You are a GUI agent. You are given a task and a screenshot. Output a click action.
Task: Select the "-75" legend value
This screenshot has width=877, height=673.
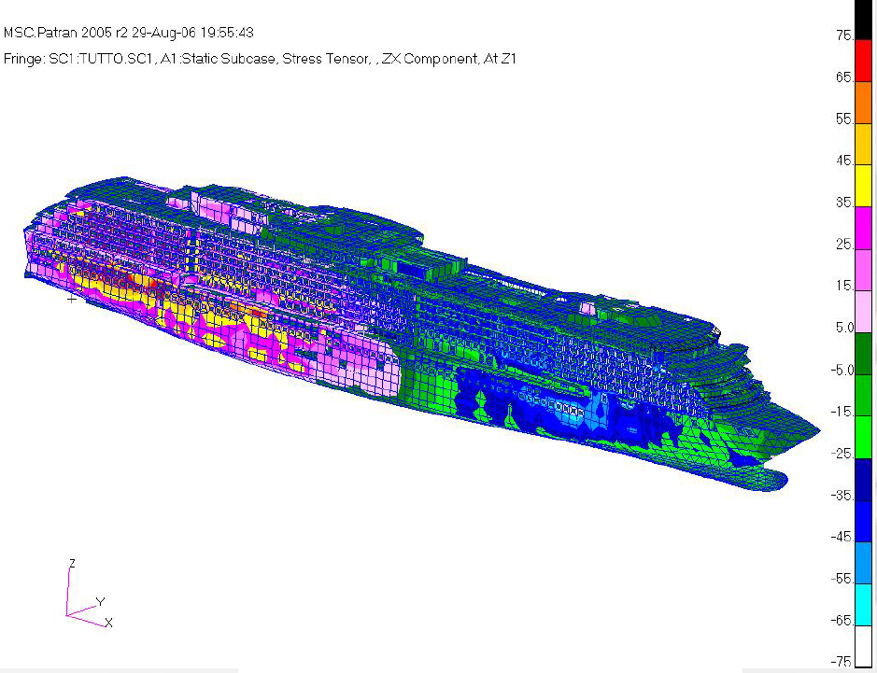842,663
